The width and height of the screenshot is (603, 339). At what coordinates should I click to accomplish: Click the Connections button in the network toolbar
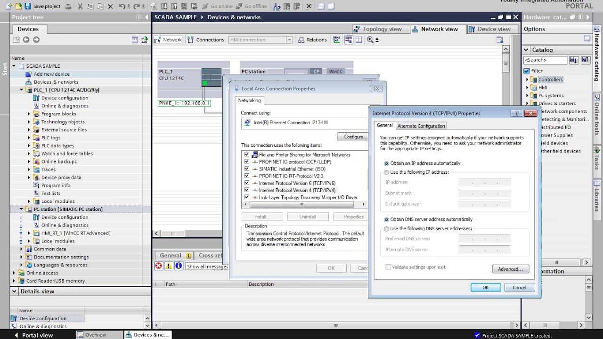206,40
